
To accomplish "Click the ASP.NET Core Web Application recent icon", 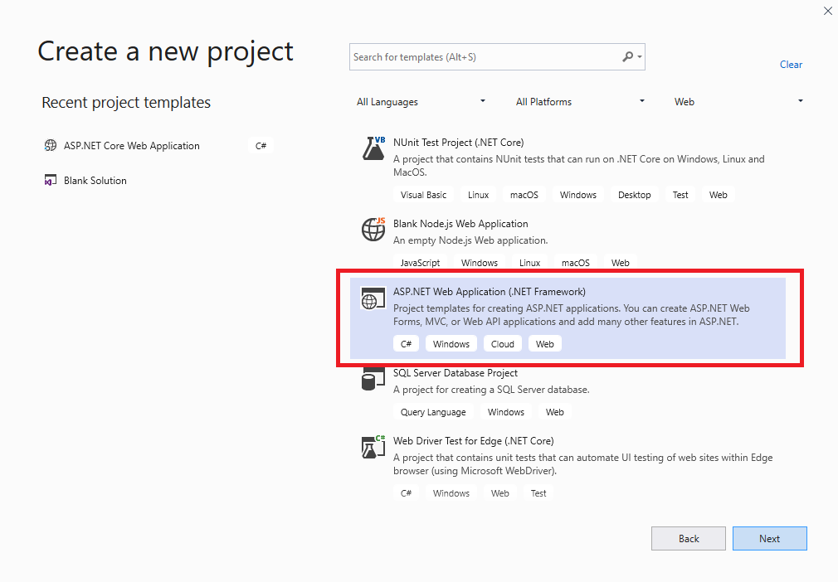I will click(50, 146).
